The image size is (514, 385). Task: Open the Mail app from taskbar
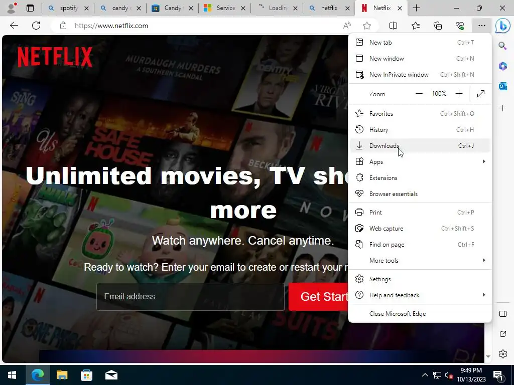click(111, 375)
